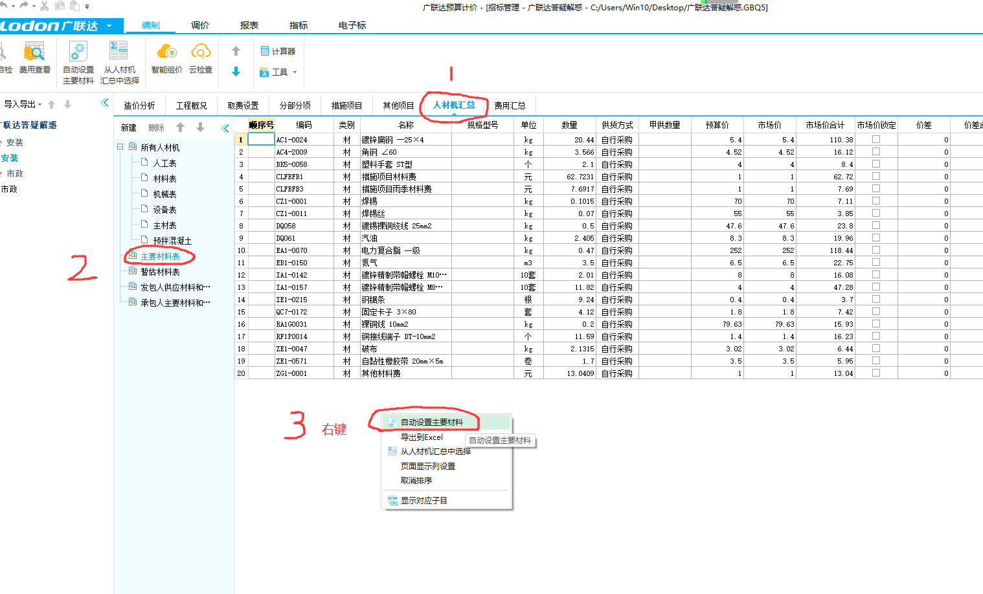This screenshot has width=983, height=594.
Task: Click the 发包人供应材料 table icon in tree
Action: coord(133,286)
